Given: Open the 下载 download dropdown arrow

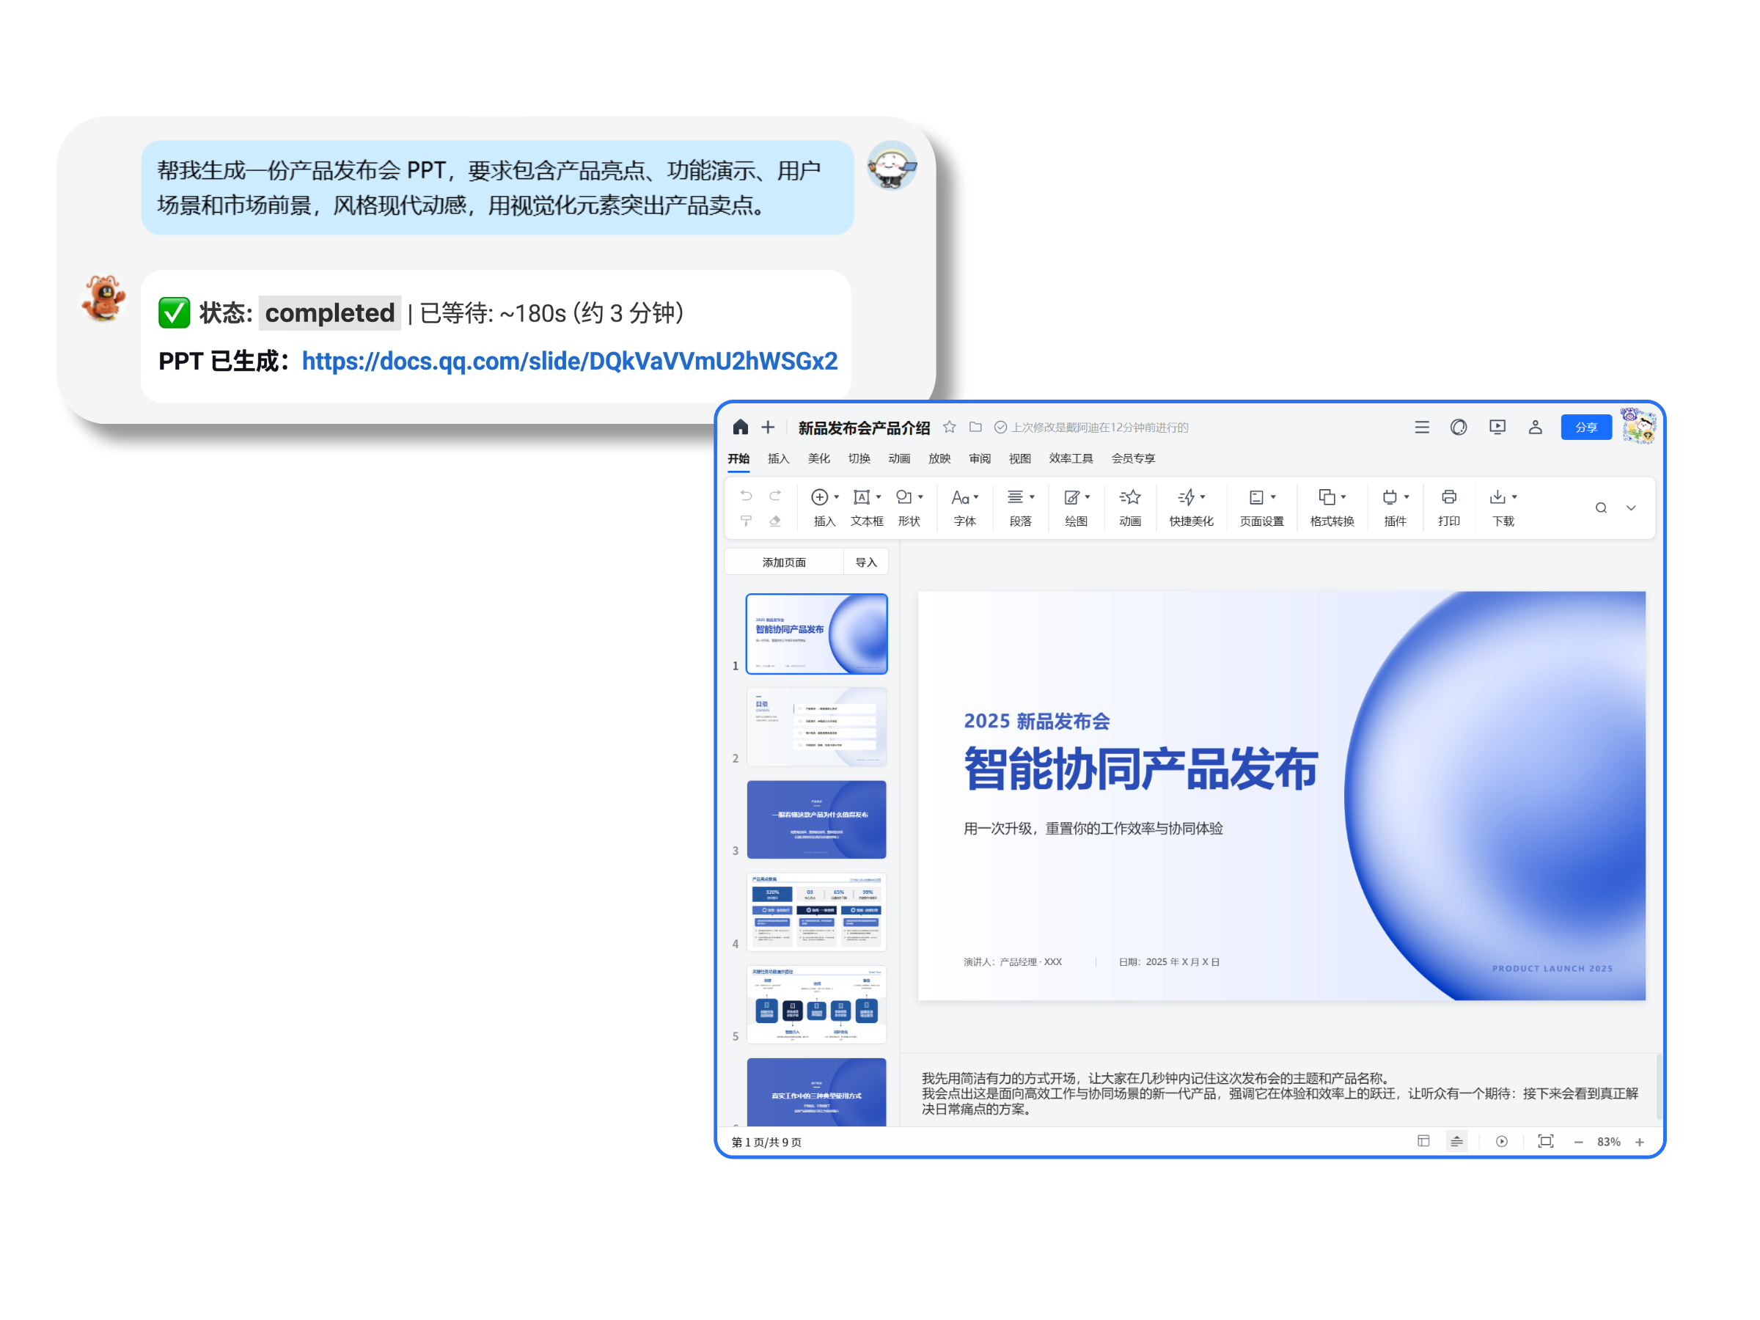Looking at the screenshot, I should click(x=1514, y=497).
